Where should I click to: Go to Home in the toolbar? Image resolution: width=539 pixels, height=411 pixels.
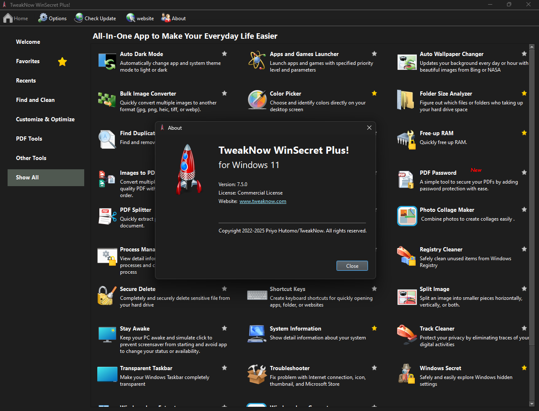click(16, 18)
